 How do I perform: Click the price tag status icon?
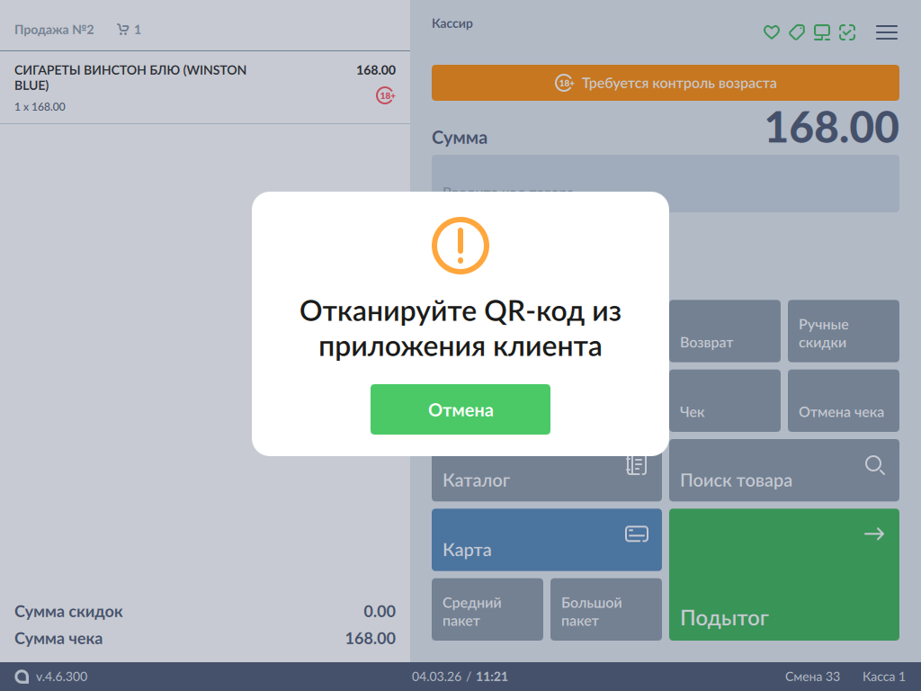(x=796, y=32)
